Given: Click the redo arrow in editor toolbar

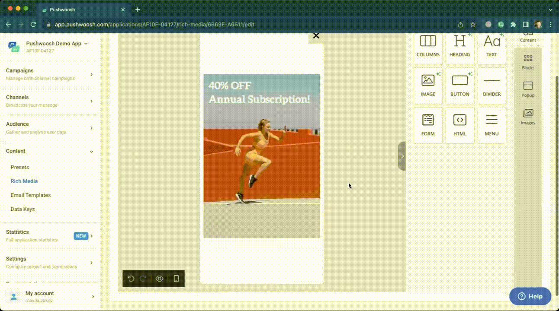Looking at the screenshot, I should click(143, 279).
